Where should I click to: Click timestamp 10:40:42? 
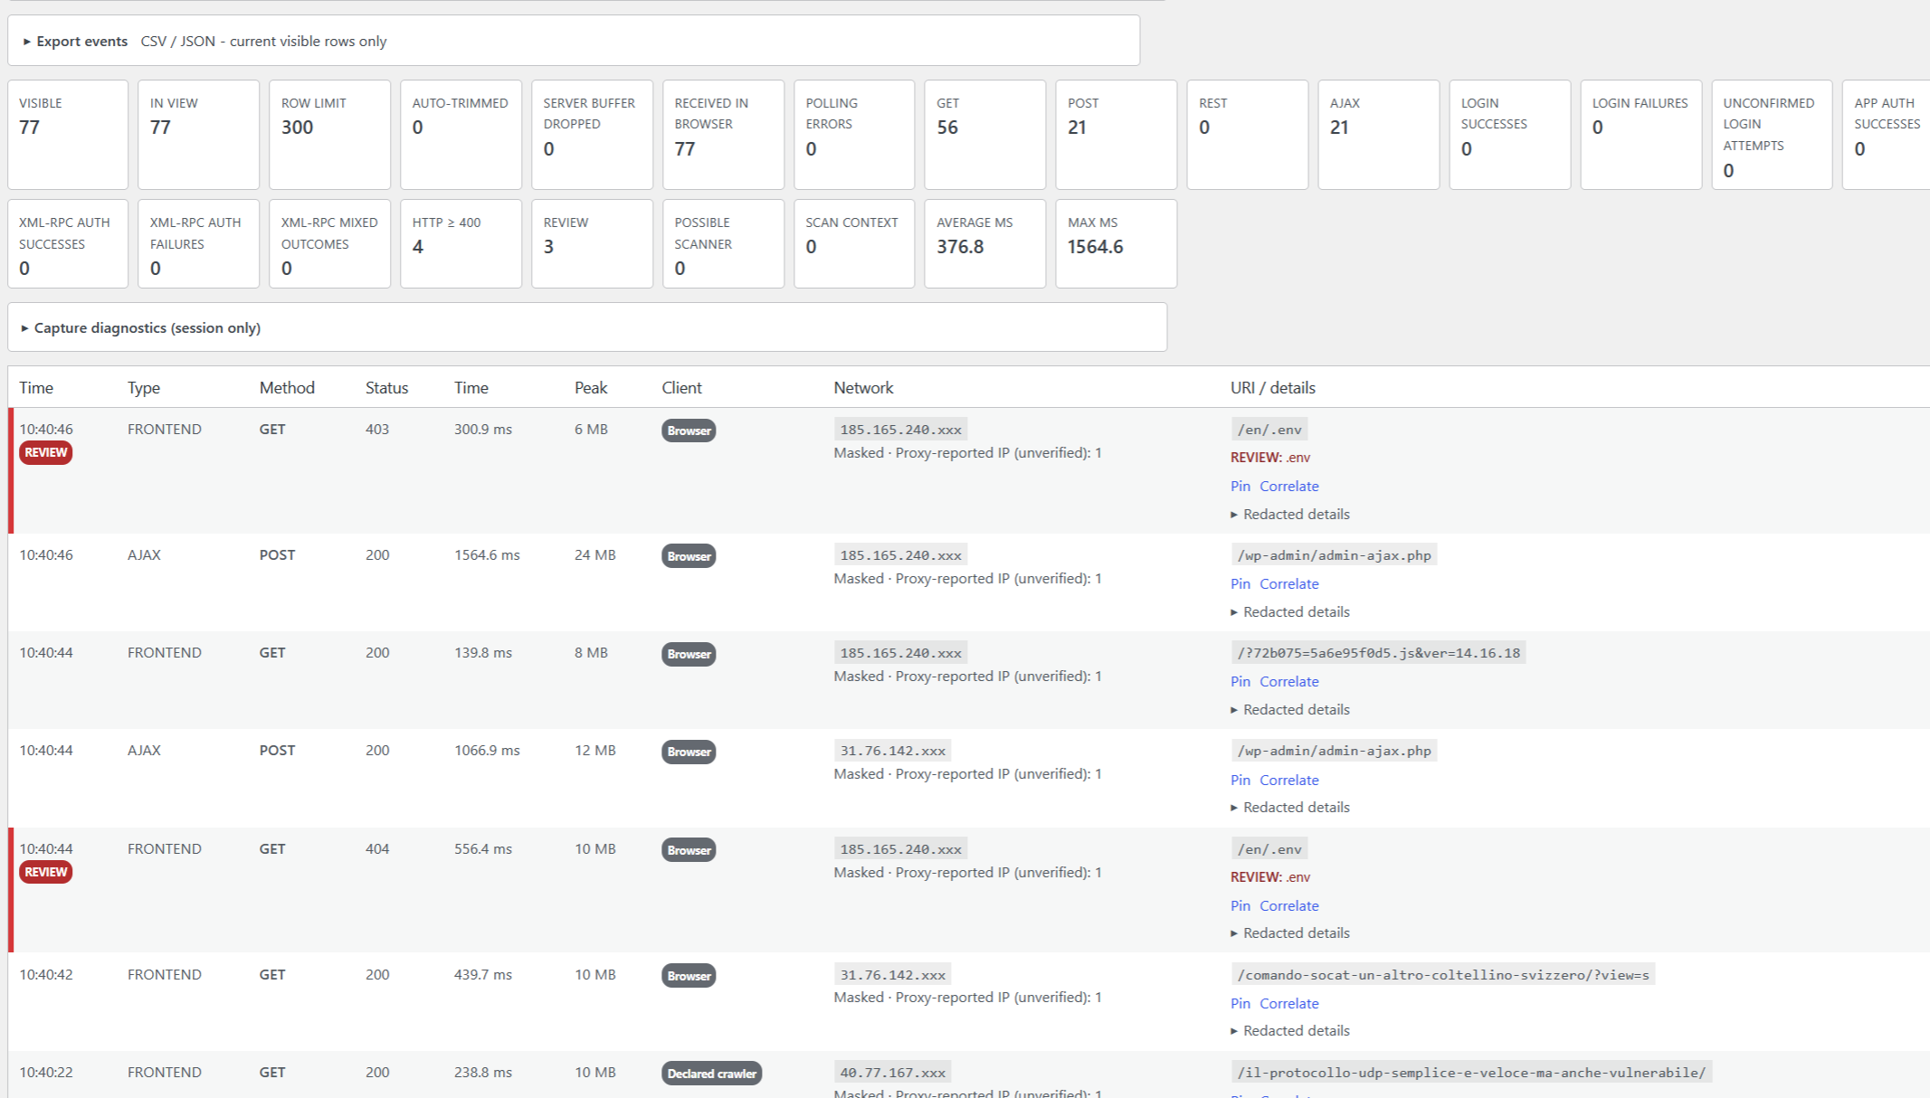[x=46, y=975]
